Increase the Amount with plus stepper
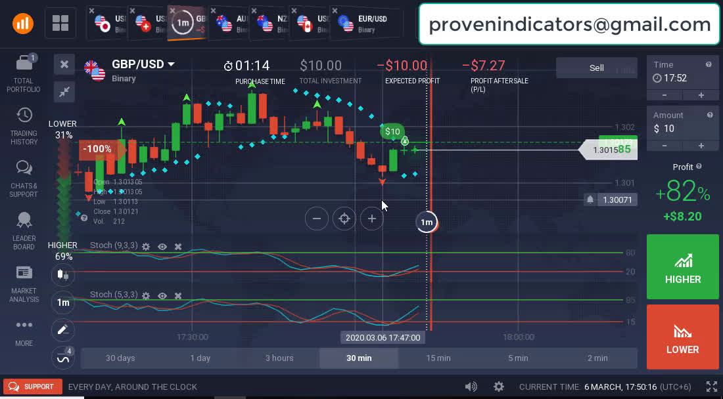Image resolution: width=723 pixels, height=399 pixels. tap(701, 146)
